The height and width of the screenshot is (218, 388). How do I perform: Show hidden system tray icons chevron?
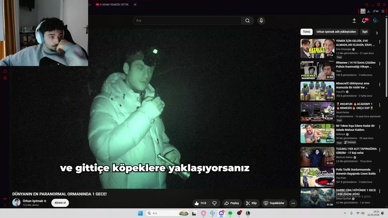click(345, 213)
